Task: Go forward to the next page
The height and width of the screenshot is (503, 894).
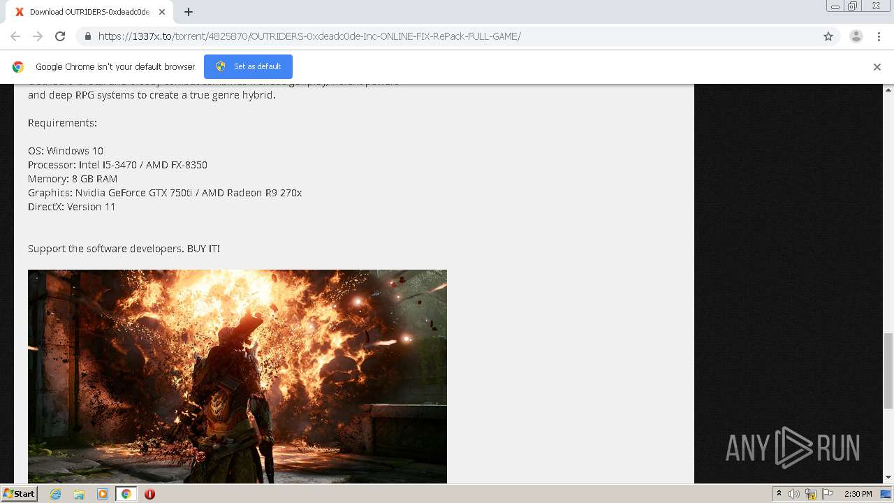Action: [x=38, y=36]
